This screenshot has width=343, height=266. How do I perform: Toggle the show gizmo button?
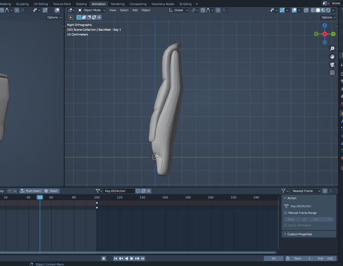[x=282, y=10]
